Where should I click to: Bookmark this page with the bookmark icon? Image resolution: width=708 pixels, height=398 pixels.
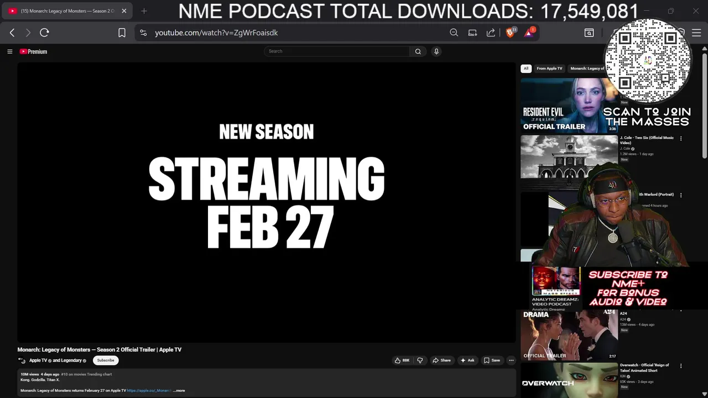point(122,33)
